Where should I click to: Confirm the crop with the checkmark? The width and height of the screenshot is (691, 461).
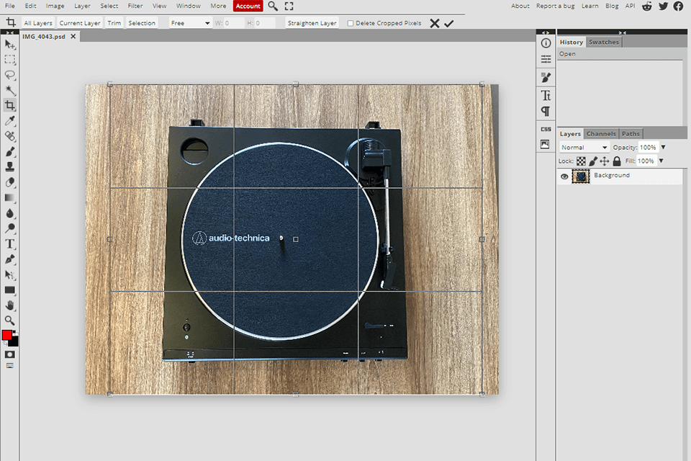(449, 23)
